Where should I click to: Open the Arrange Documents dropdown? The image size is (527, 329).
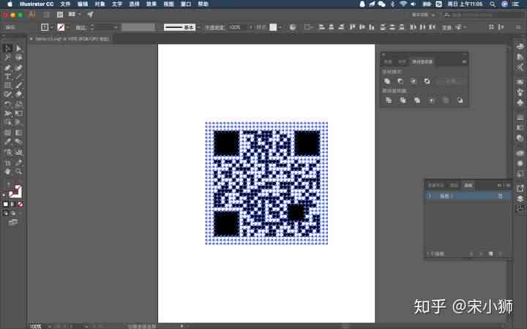pyautogui.click(x=75, y=15)
